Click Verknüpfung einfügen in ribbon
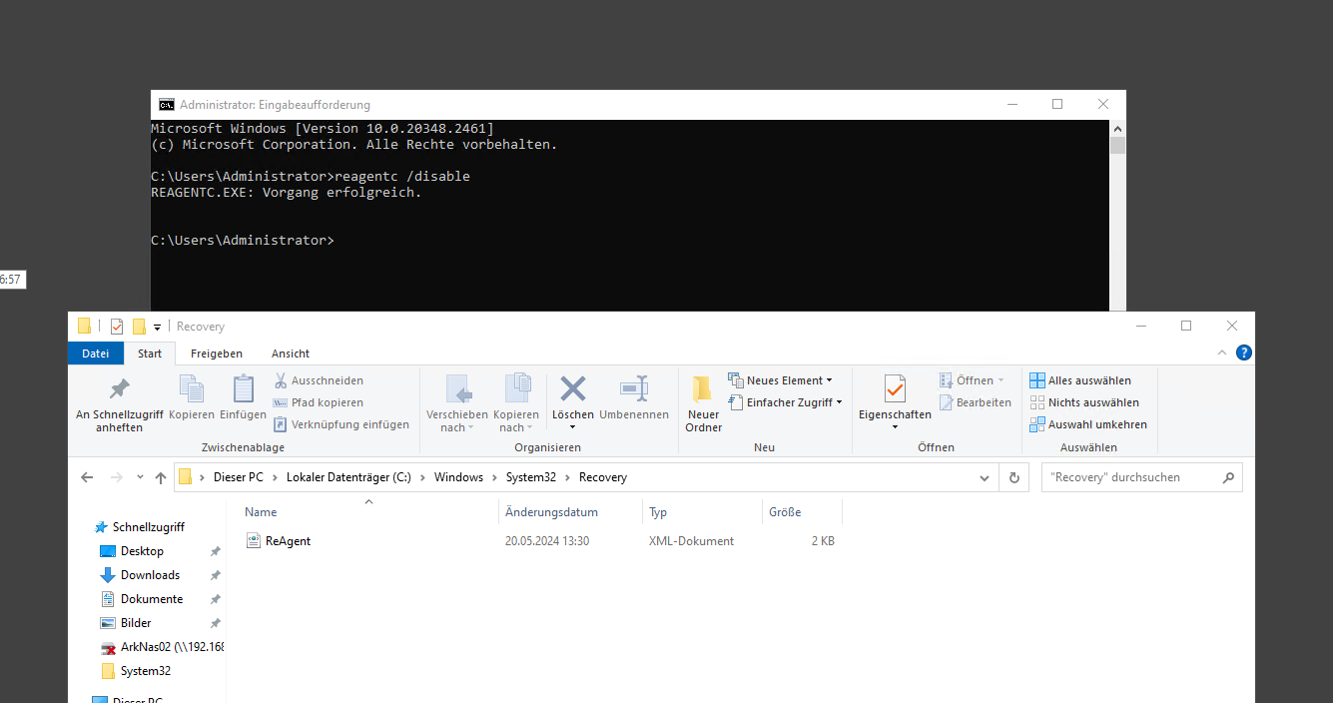Image resolution: width=1333 pixels, height=703 pixels. tap(341, 424)
